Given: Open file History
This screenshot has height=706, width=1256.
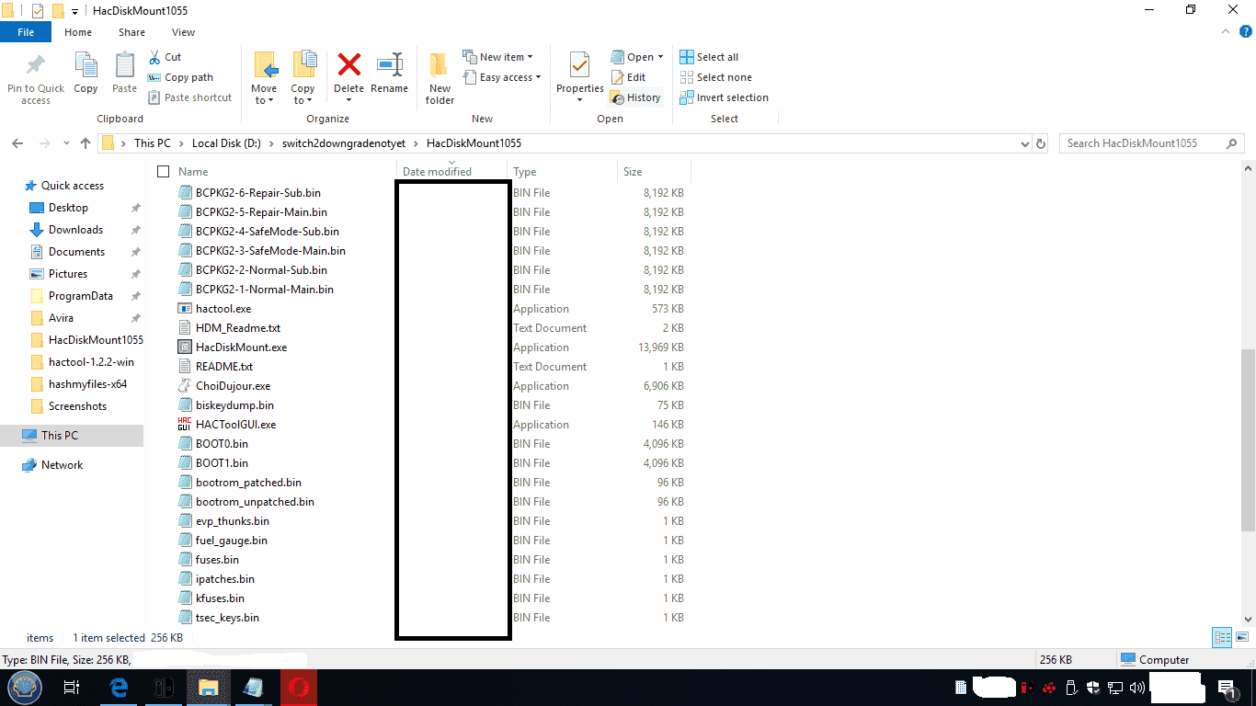Looking at the screenshot, I should click(x=635, y=97).
